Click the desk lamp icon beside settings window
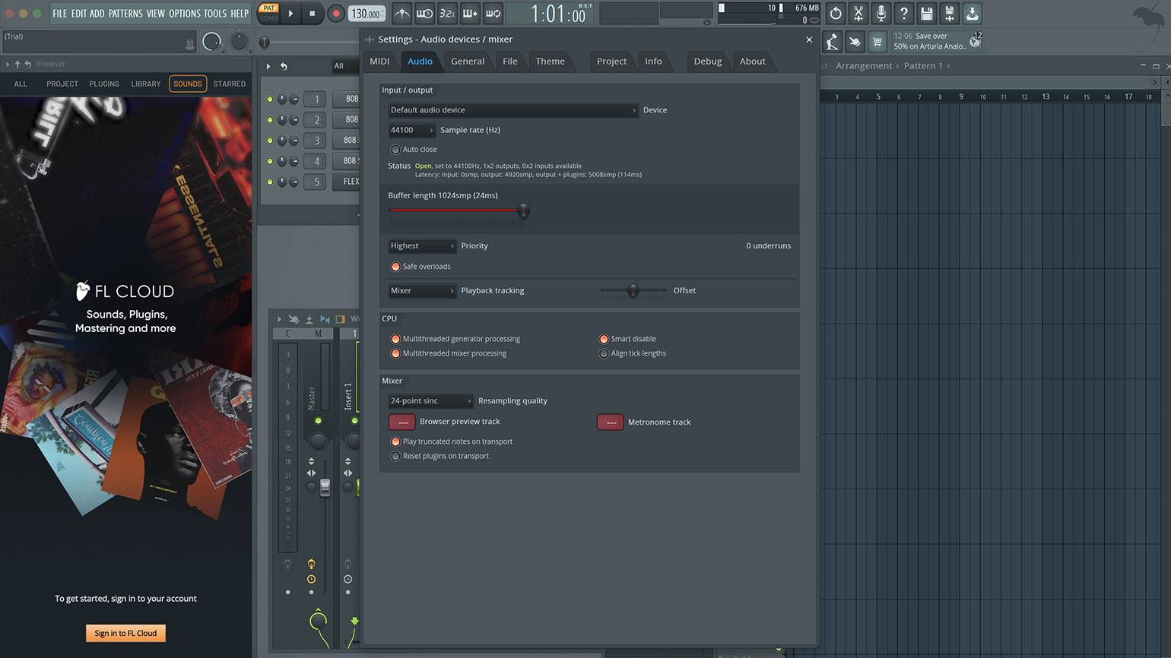Screen dimensions: 1171x658 point(833,41)
